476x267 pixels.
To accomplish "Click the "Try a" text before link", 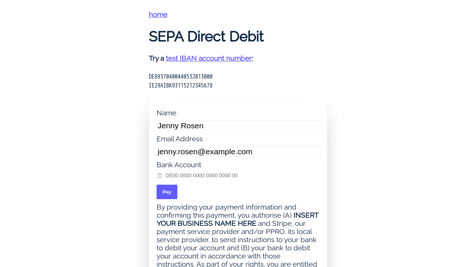I will pos(157,58).
